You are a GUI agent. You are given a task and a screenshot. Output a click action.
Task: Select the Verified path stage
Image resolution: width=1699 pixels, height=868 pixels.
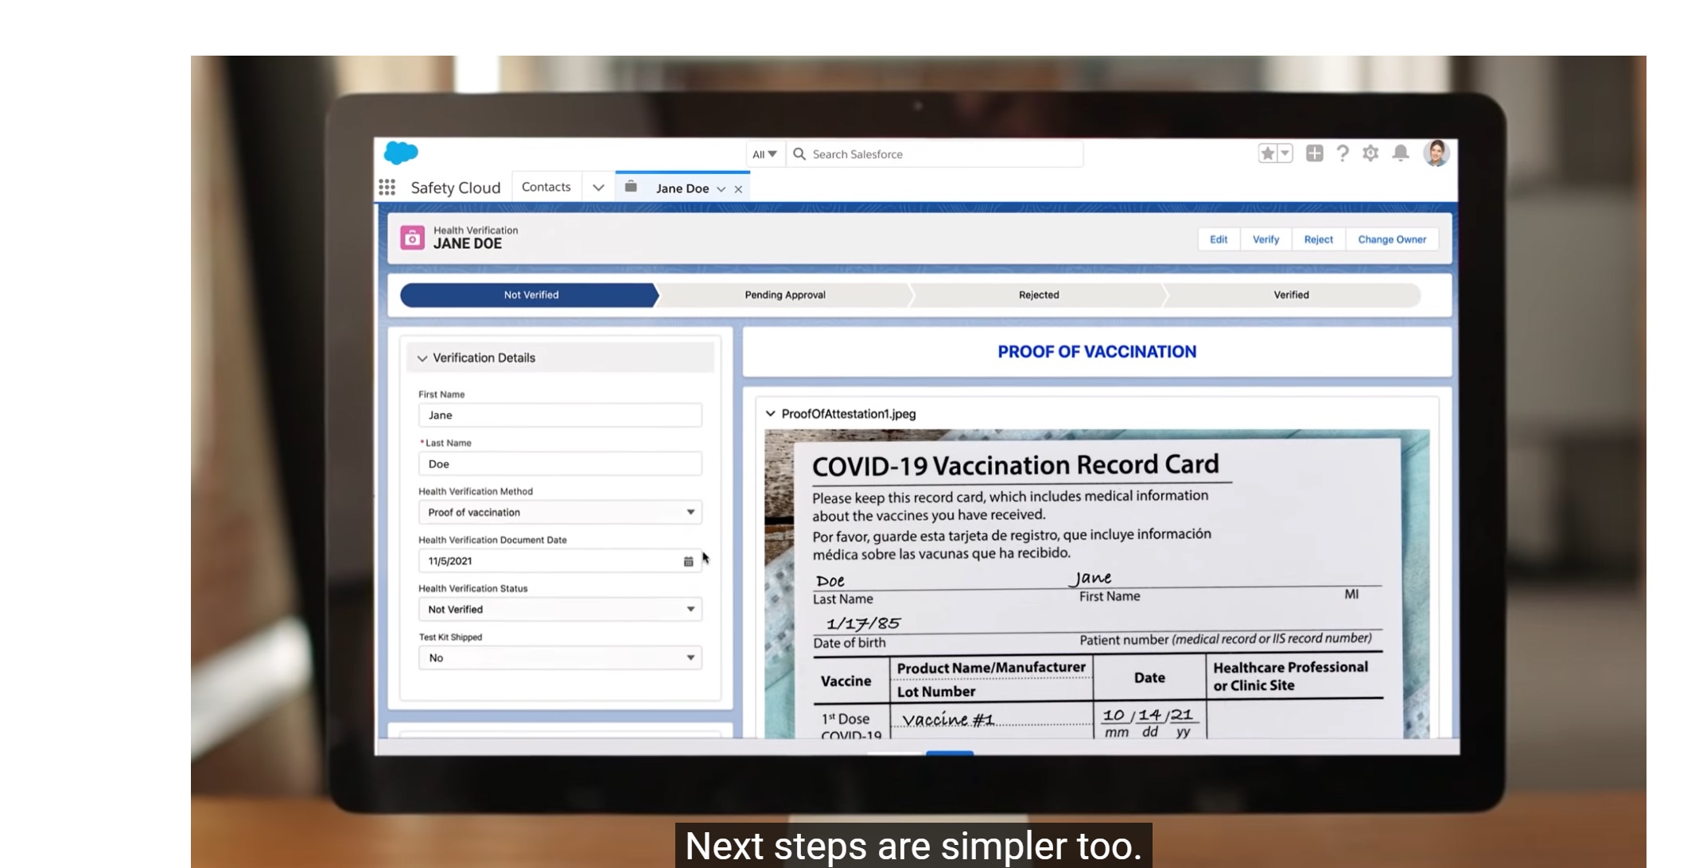(x=1291, y=295)
